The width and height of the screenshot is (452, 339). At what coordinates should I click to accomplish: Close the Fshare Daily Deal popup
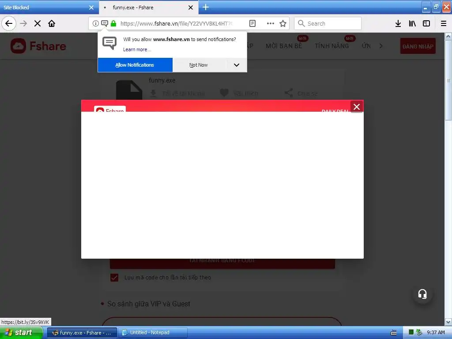pos(357,107)
